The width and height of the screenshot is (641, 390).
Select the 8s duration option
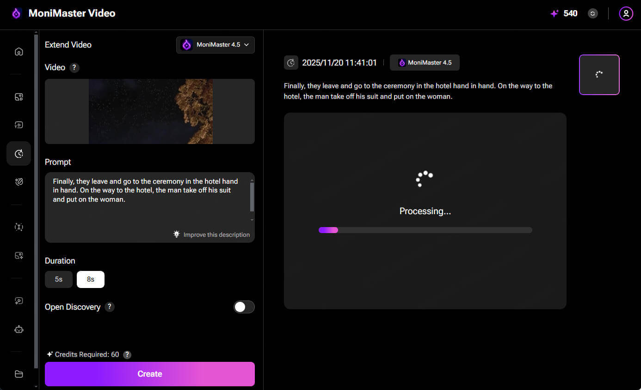click(x=90, y=279)
